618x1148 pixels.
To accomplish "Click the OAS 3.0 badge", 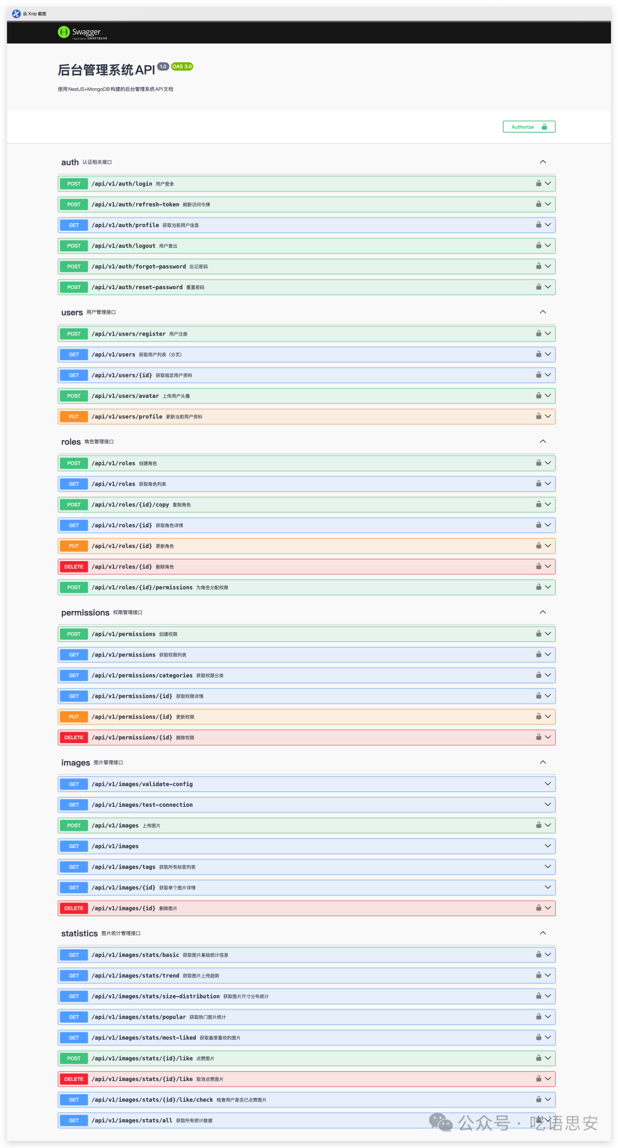I will tap(182, 66).
